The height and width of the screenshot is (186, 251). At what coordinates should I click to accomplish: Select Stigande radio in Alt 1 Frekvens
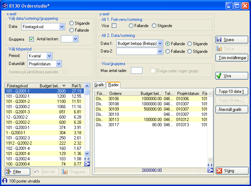click(x=154, y=26)
